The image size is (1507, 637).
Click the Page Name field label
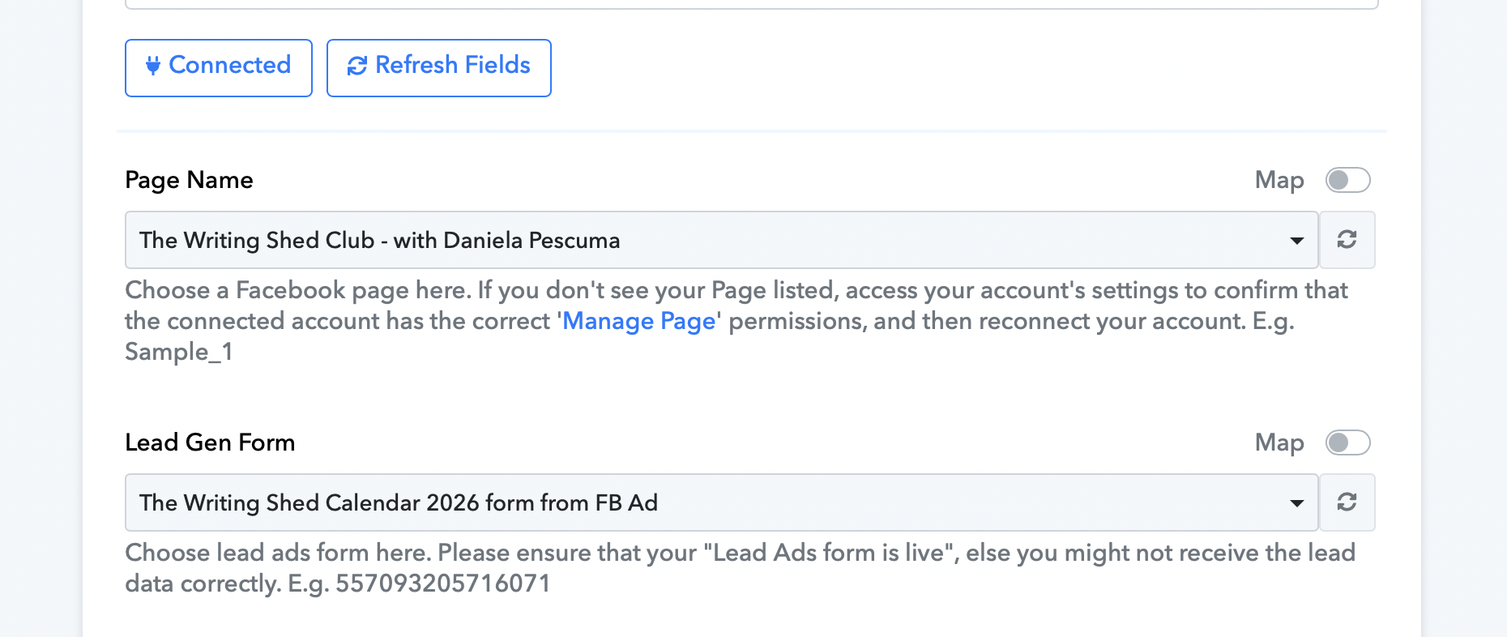pyautogui.click(x=189, y=180)
